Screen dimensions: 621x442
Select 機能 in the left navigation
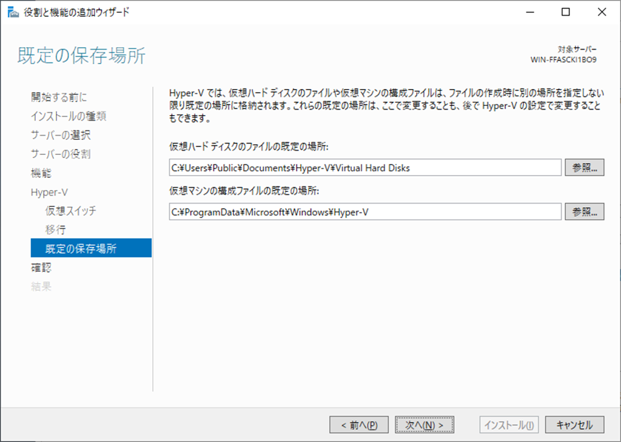pyautogui.click(x=41, y=173)
